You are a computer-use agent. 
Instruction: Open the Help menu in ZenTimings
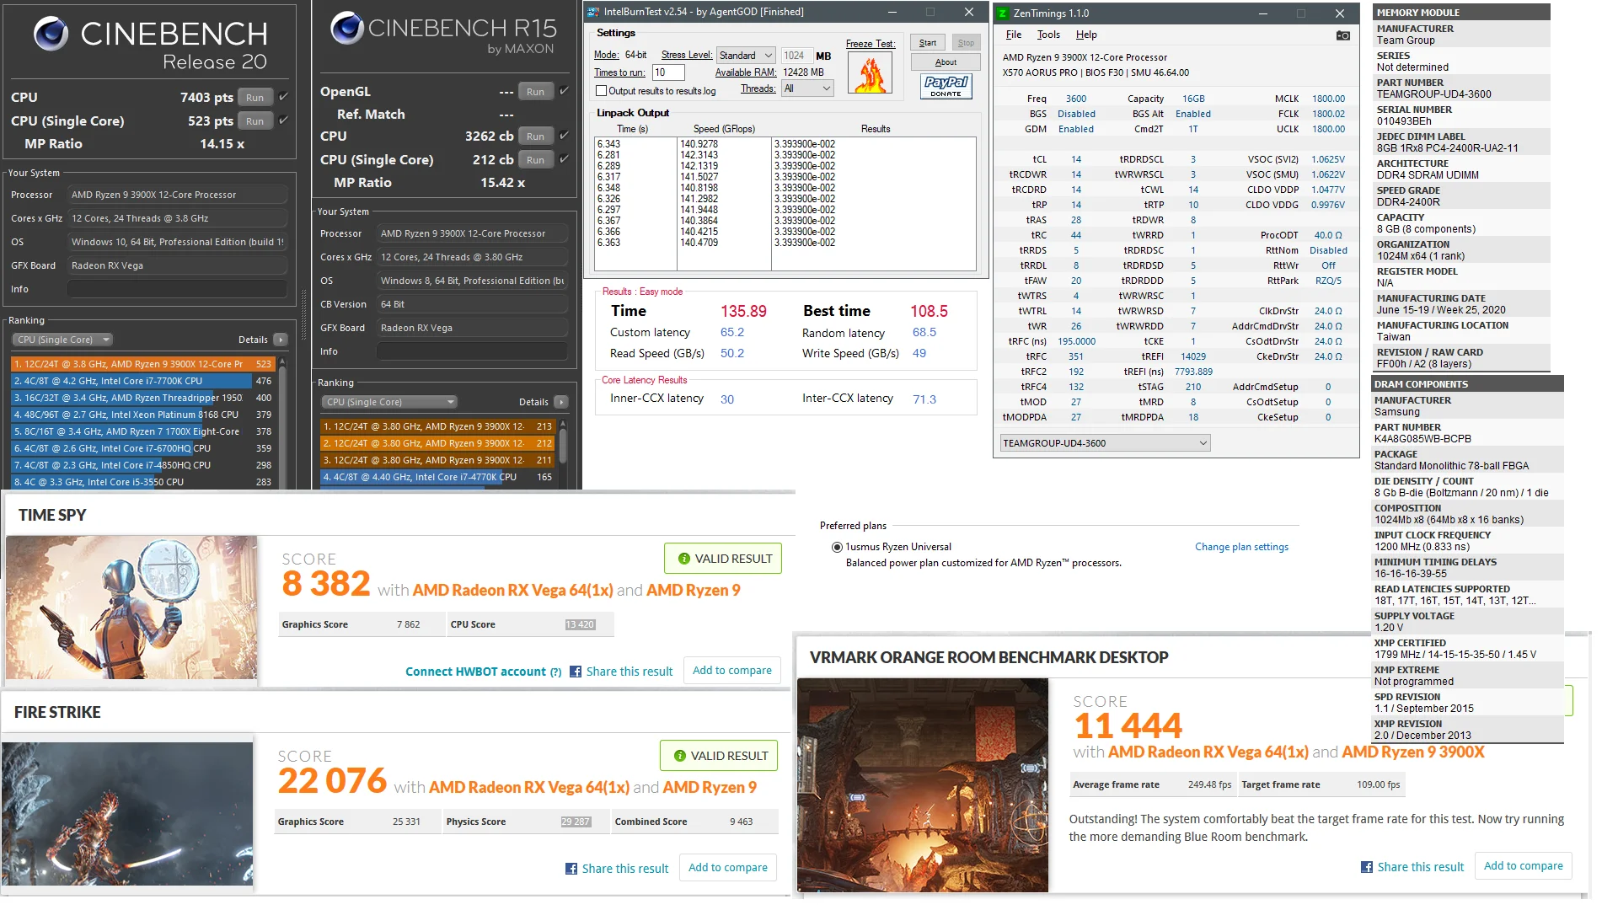1086,35
